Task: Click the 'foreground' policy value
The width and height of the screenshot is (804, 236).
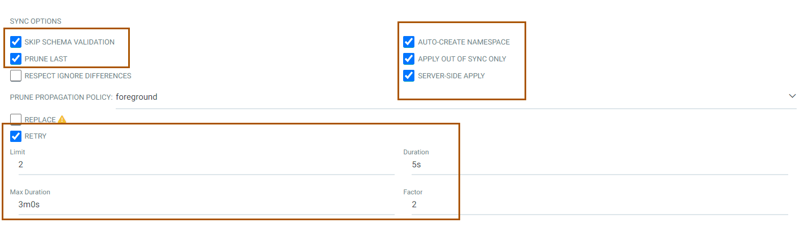Action: [137, 97]
